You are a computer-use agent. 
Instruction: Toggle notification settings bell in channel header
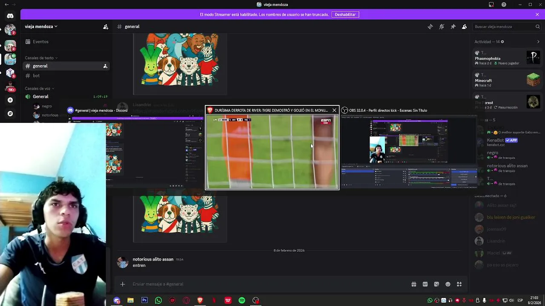point(442,27)
